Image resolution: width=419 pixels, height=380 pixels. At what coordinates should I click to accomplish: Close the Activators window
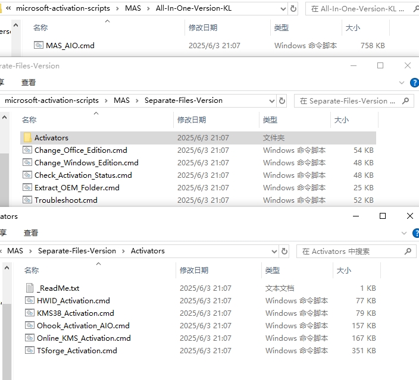[410, 216]
